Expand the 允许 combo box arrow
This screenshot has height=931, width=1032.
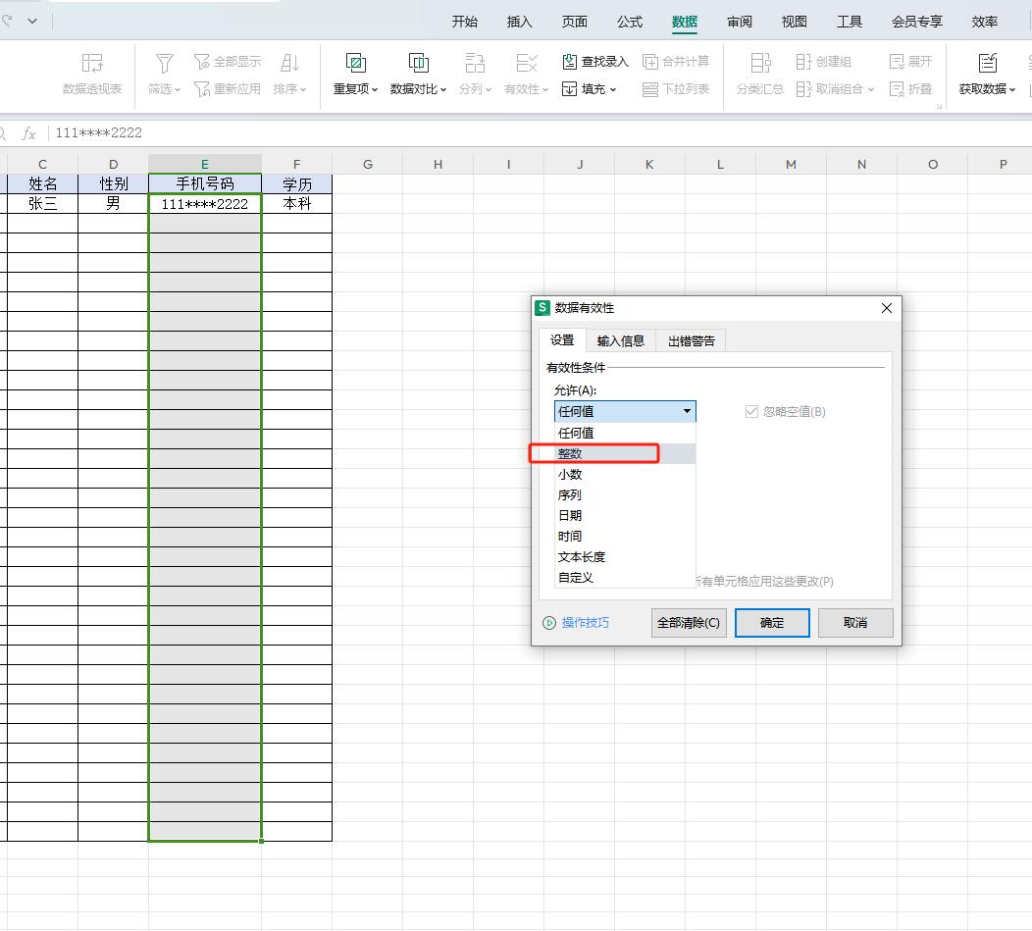coord(687,411)
